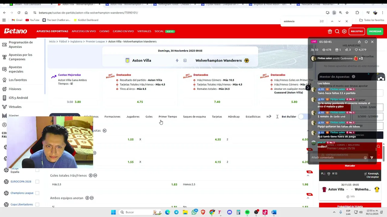Viewport: 387px width, 217px height.
Task: Click Inglaterra in the breadcrumb
Action: tap(76, 42)
